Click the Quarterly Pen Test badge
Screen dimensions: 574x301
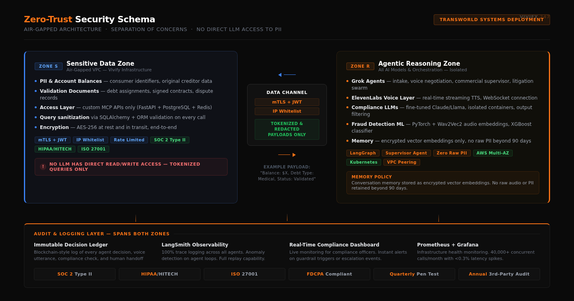tap(414, 274)
